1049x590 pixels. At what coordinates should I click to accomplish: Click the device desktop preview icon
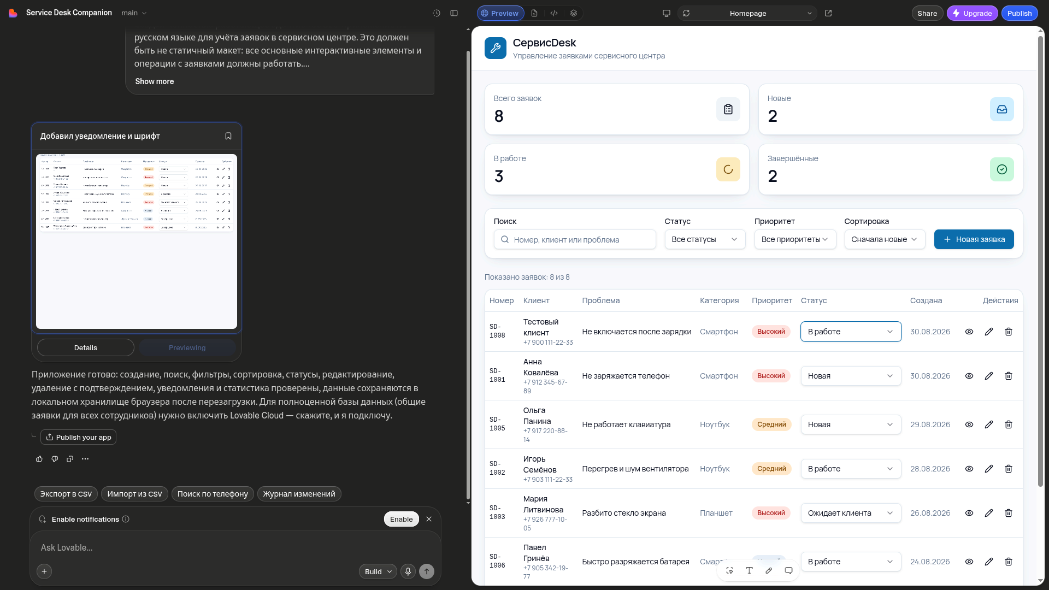(667, 13)
